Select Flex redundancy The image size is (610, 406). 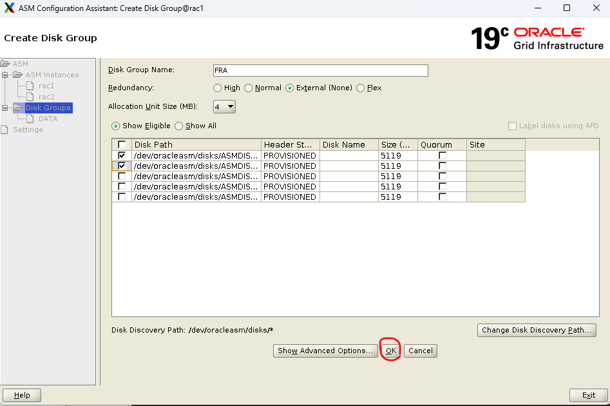coord(360,88)
